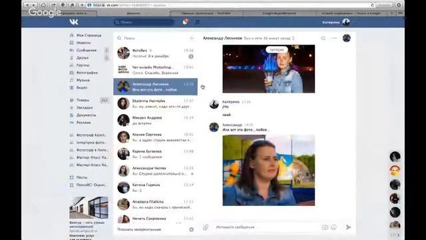Open the Ekaterina Hairstyles conversation

coord(155,104)
